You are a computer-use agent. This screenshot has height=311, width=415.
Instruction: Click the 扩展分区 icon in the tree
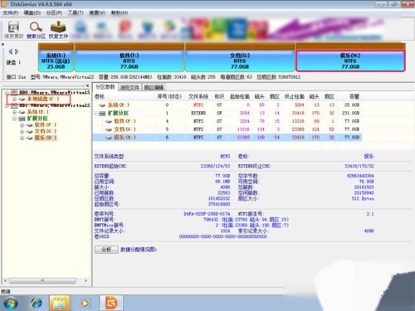pyautogui.click(x=22, y=119)
